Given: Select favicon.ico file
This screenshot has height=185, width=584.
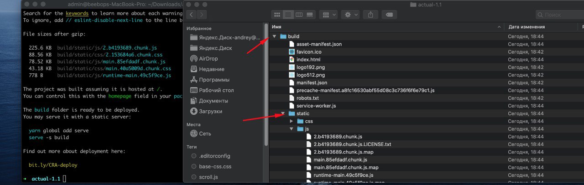Looking at the screenshot, I should pyautogui.click(x=309, y=52).
